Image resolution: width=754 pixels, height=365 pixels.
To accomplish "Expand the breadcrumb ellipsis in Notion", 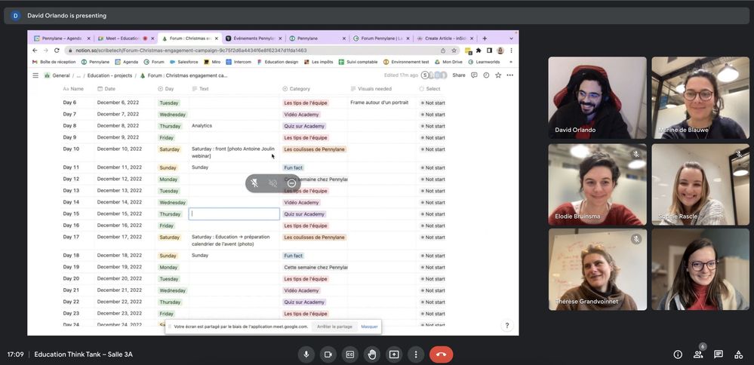I will click(x=78, y=75).
